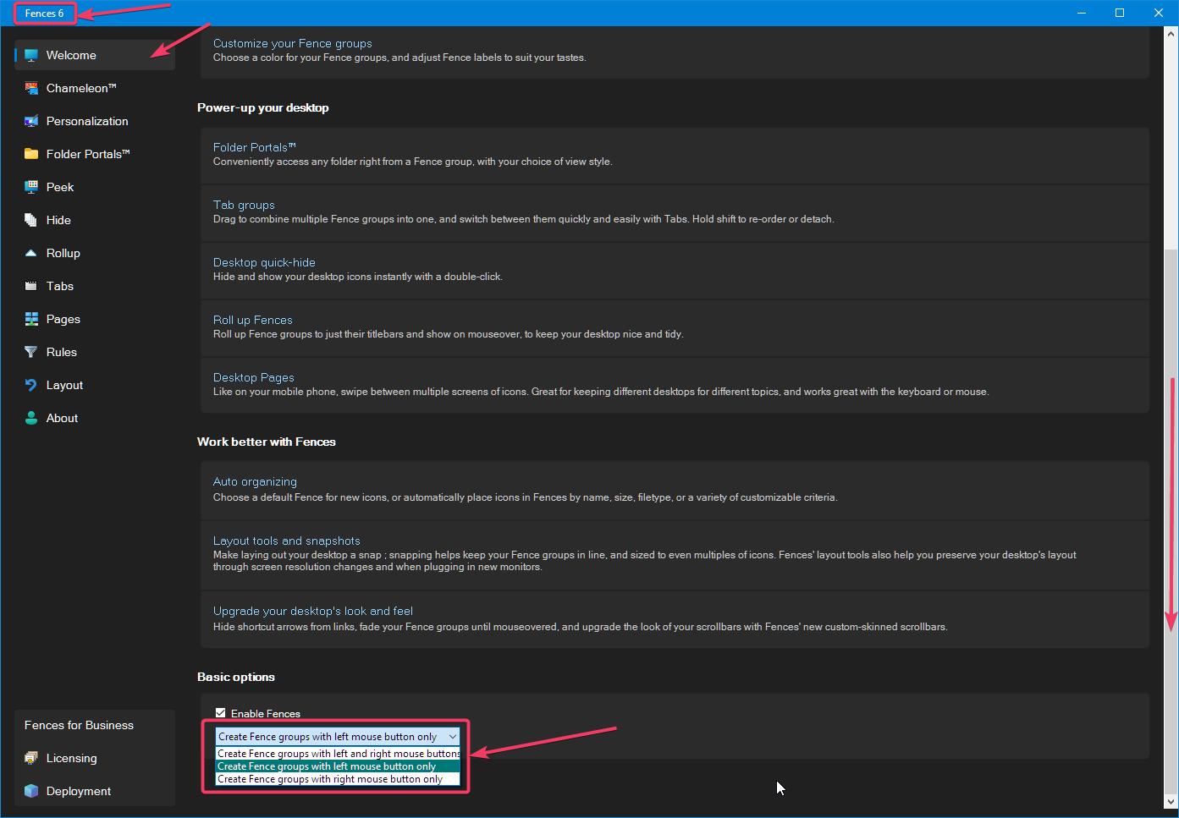Follow the Auto organizing link
Screen dimensions: 1179x818
[x=255, y=481]
